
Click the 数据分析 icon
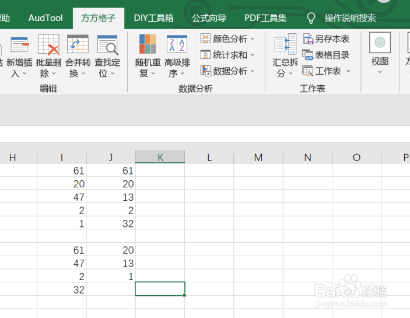pyautogui.click(x=205, y=71)
